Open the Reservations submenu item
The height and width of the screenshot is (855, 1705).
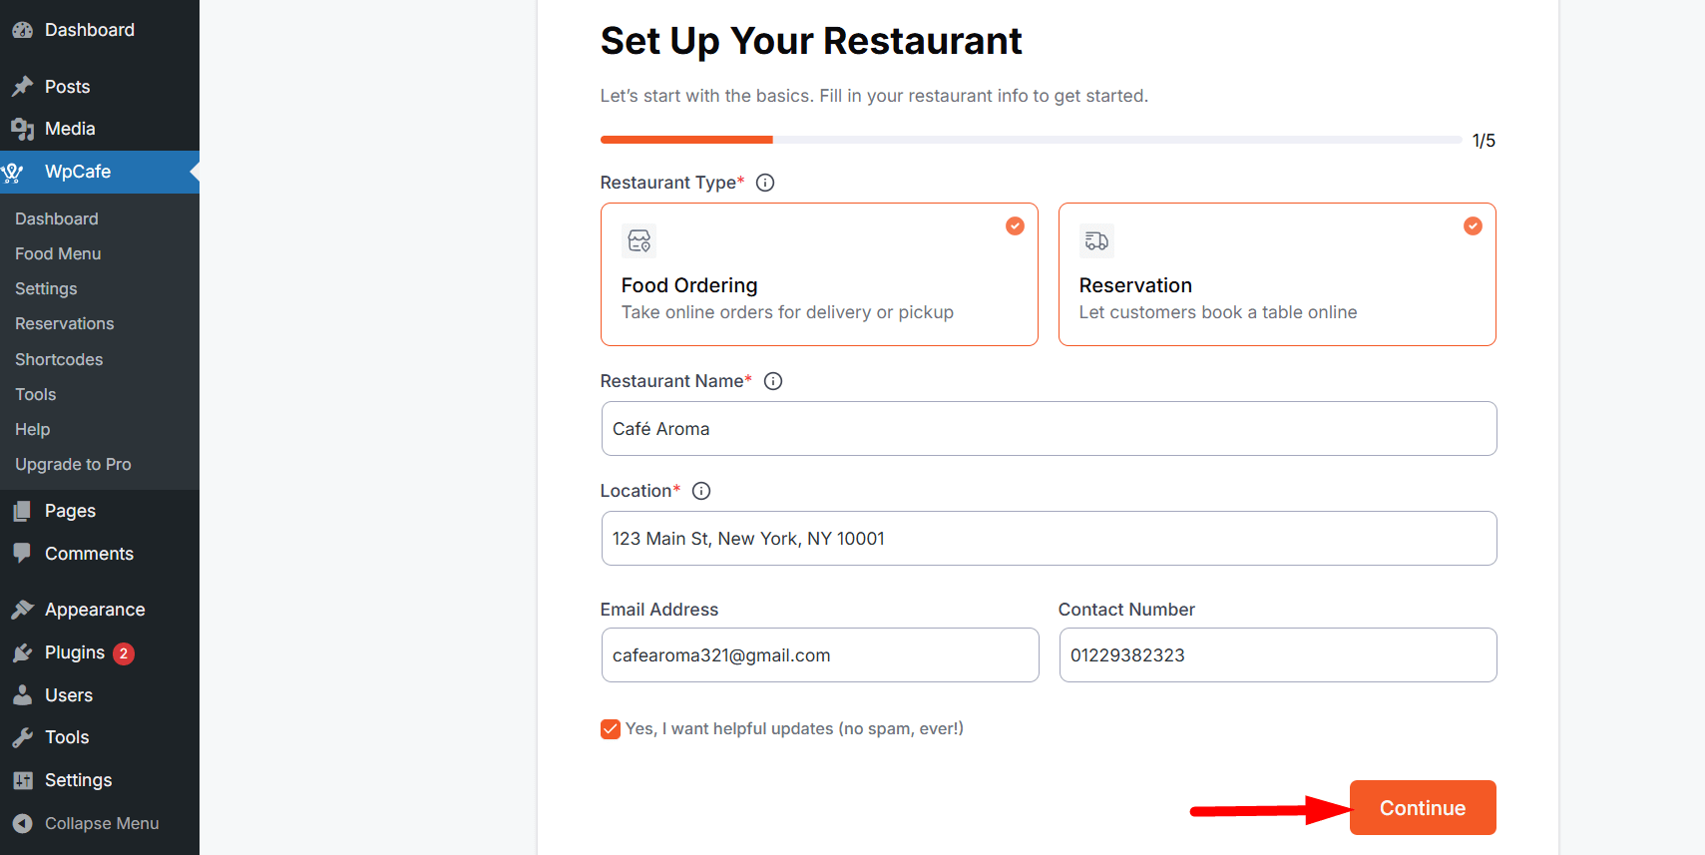[x=65, y=323]
